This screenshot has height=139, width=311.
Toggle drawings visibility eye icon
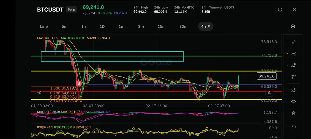tap(293, 102)
